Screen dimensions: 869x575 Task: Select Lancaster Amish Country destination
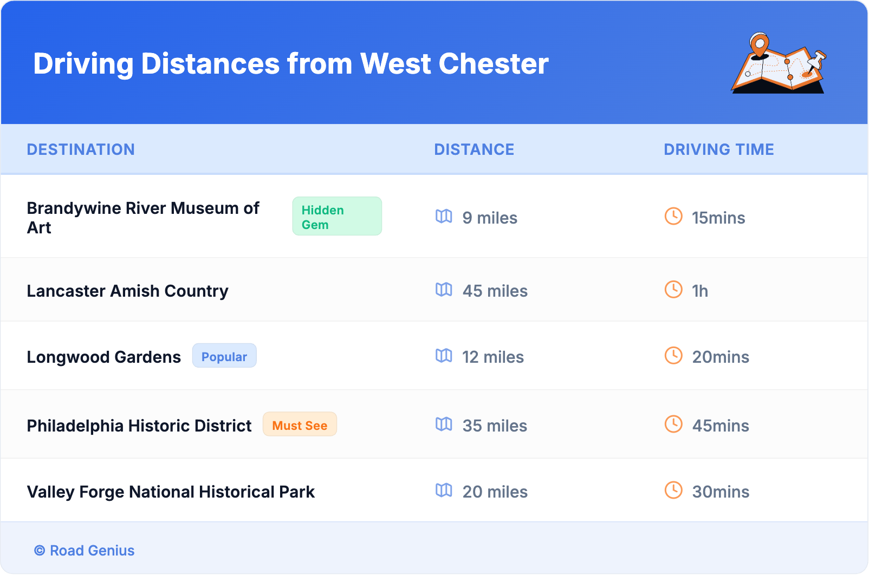[127, 291]
